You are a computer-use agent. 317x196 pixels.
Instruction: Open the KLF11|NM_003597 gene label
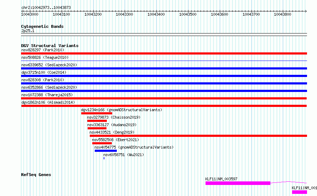[222, 179]
